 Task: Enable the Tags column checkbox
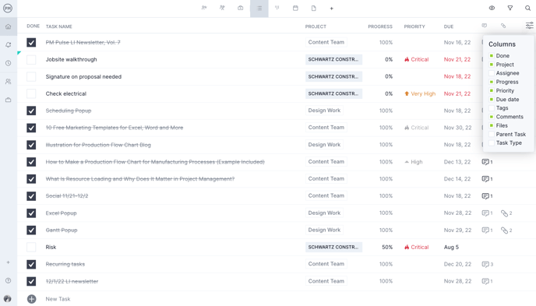coord(492,108)
